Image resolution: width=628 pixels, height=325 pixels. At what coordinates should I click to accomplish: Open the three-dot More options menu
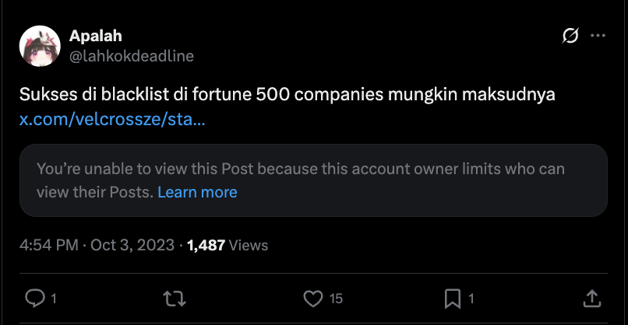tap(598, 36)
